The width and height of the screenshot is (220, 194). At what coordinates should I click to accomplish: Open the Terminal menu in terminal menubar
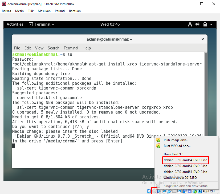tap(71, 48)
